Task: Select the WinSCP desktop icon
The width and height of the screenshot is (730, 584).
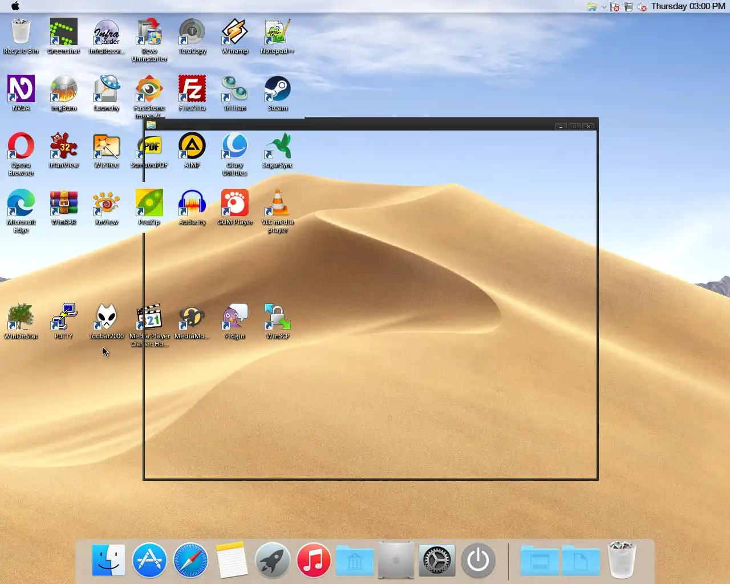Action: click(x=278, y=322)
